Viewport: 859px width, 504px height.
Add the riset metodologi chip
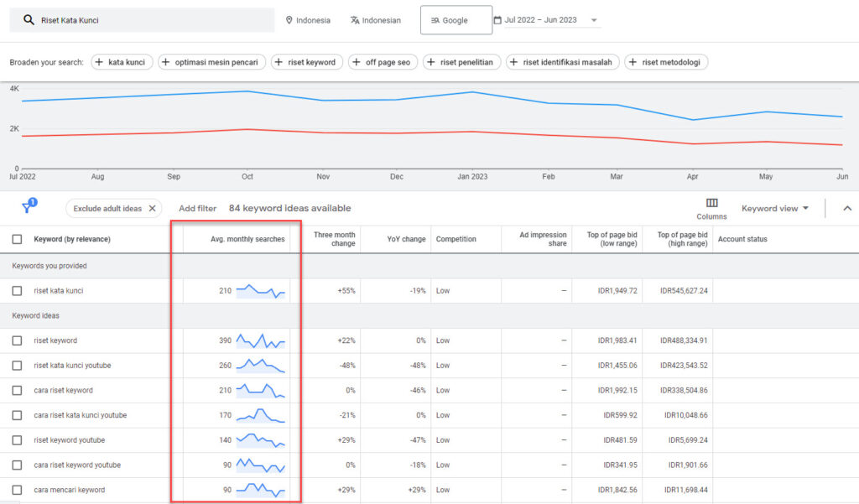click(666, 62)
